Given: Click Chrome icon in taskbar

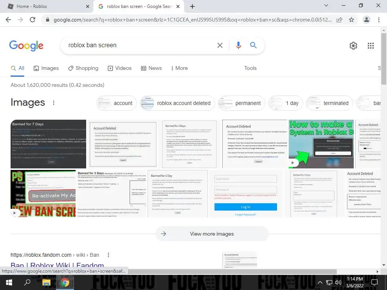Looking at the screenshot, I should point(65,282).
